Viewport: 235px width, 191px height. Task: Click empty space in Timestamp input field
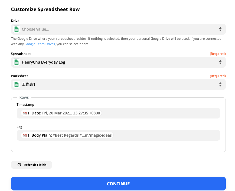(x=160, y=113)
